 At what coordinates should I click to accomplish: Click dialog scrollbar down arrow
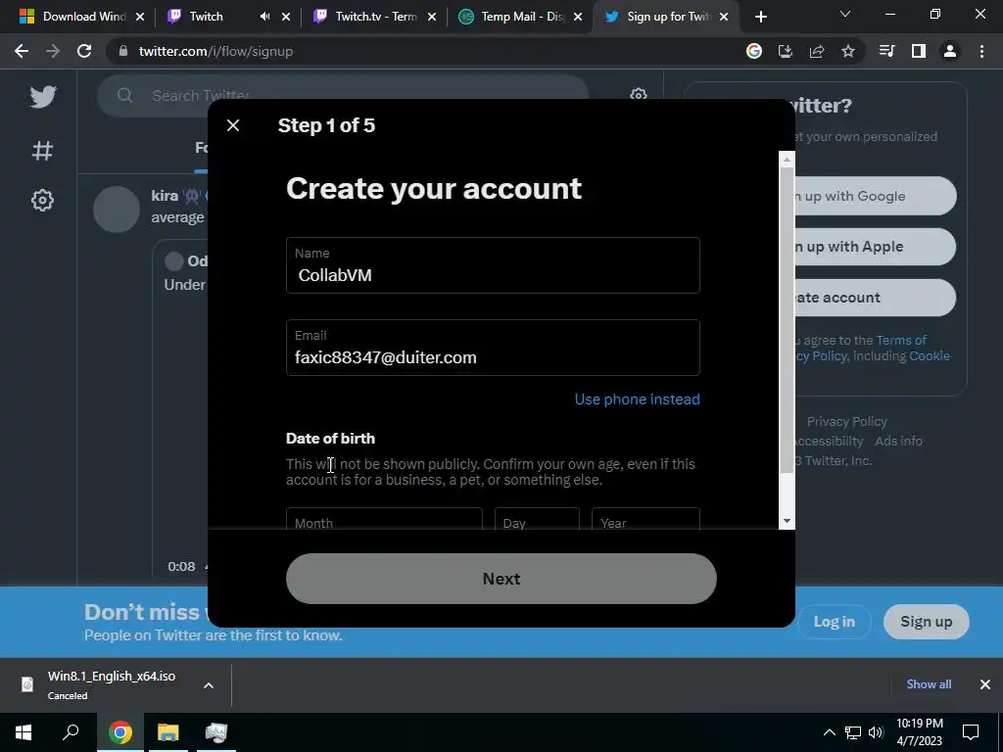click(787, 521)
